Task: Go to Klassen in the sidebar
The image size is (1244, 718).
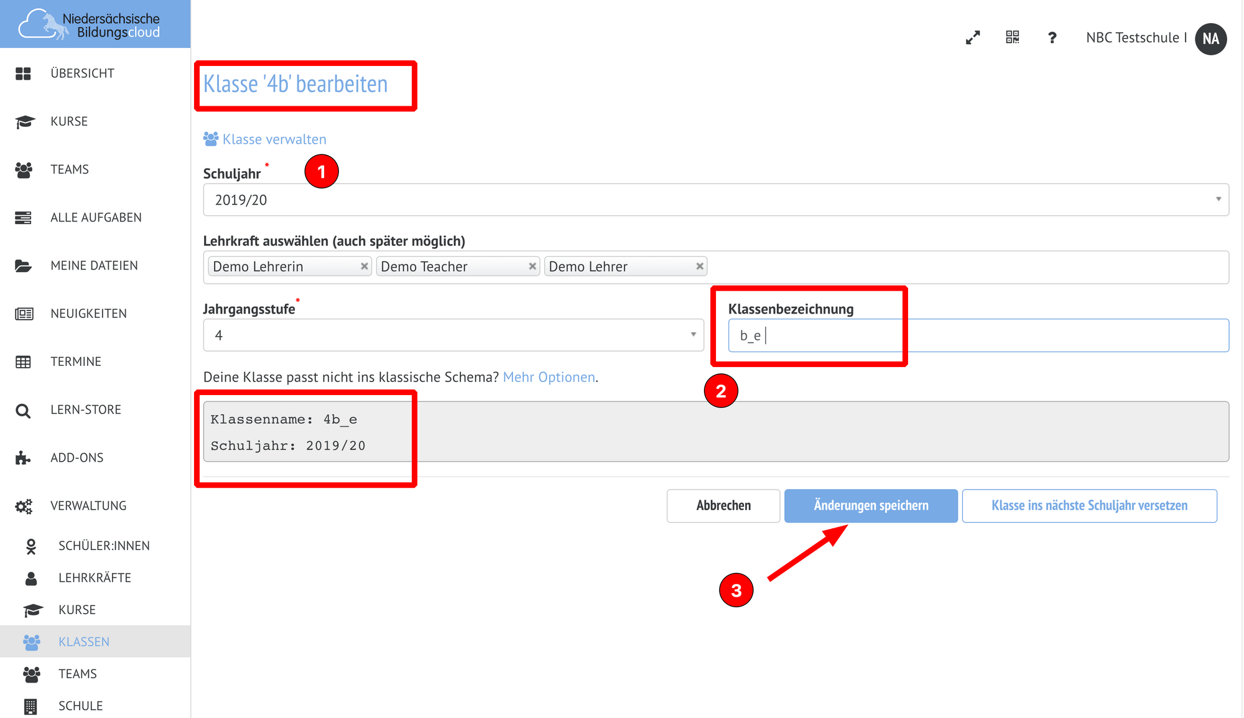Action: tap(84, 641)
